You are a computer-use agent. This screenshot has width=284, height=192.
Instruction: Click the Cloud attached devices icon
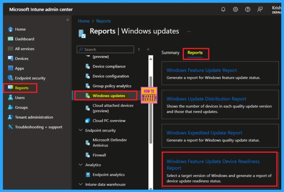coord(88,108)
